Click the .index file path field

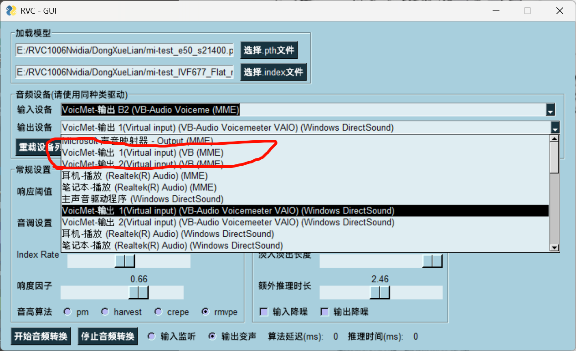[124, 72]
